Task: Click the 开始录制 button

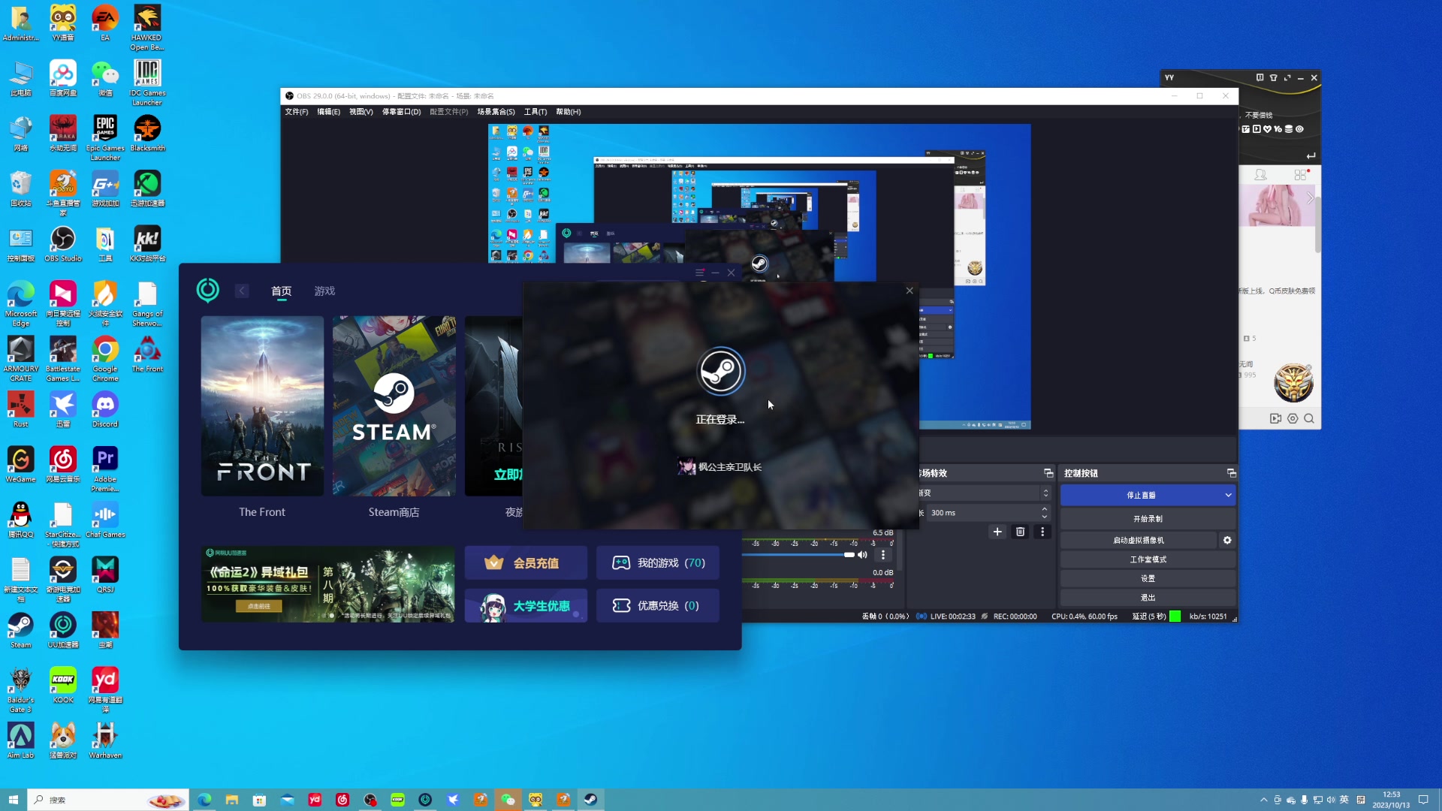Action: click(x=1148, y=519)
